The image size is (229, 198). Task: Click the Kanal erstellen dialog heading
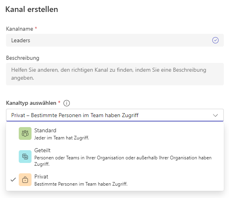pos(32,9)
